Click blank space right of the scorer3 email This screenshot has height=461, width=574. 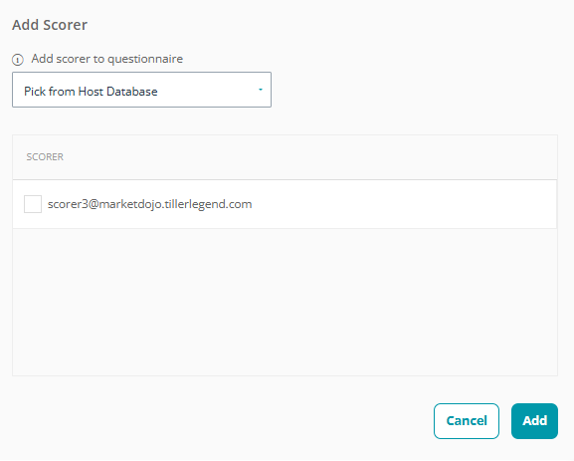pos(403,204)
